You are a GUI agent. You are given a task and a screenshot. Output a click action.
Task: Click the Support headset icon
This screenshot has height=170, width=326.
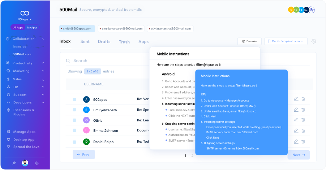[x=9, y=95]
